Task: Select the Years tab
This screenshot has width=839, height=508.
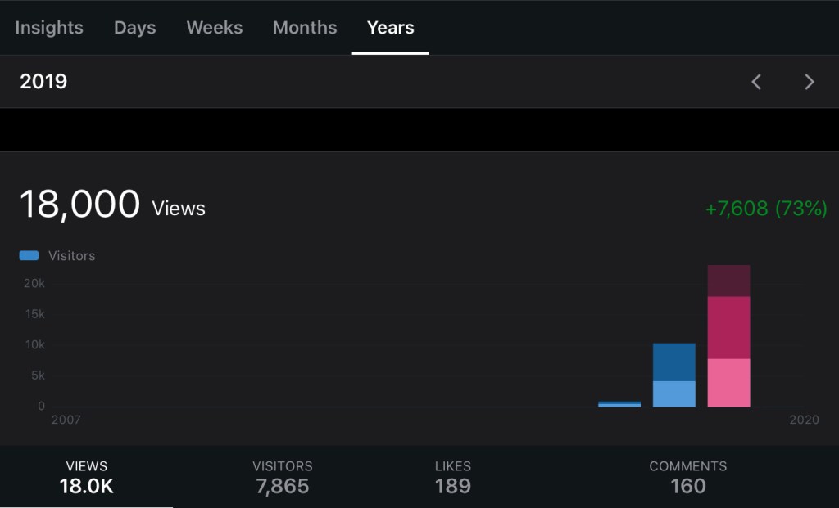Action: pos(390,27)
